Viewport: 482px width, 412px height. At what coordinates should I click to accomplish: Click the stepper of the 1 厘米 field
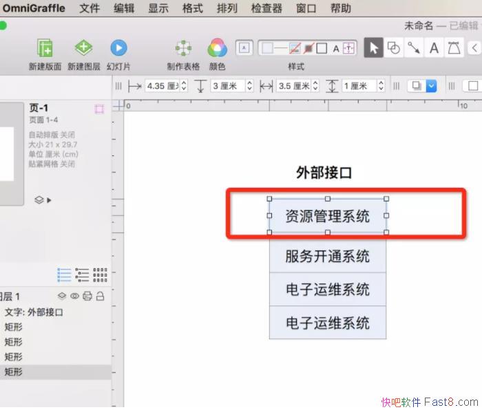(x=381, y=86)
